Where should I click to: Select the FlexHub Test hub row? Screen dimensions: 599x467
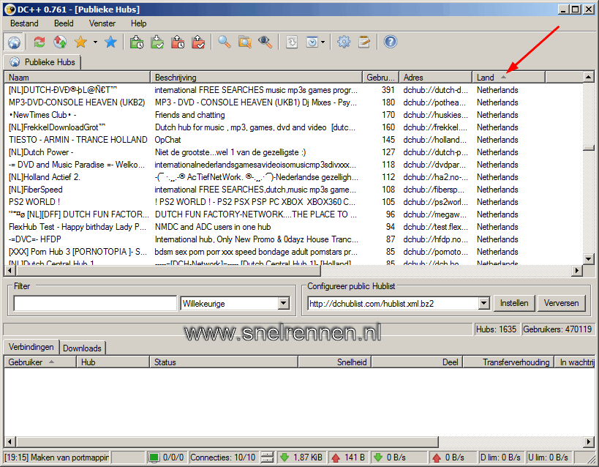pyautogui.click(x=293, y=227)
